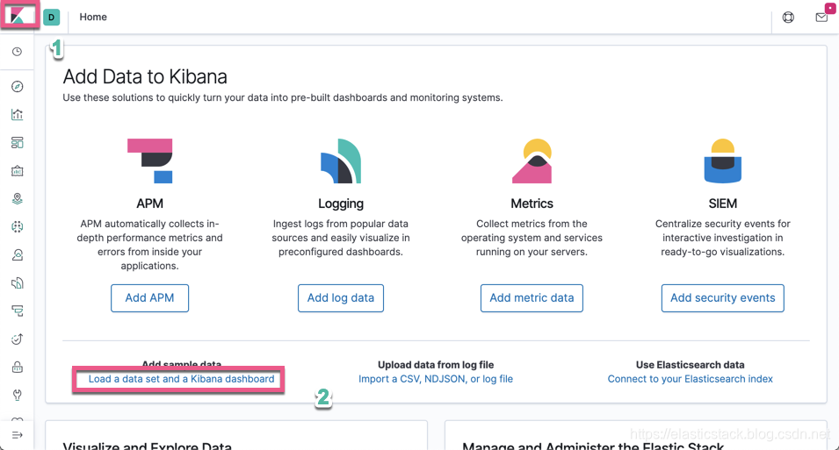Click the Use Elasticsearch data label
The width and height of the screenshot is (839, 450).
pyautogui.click(x=691, y=365)
